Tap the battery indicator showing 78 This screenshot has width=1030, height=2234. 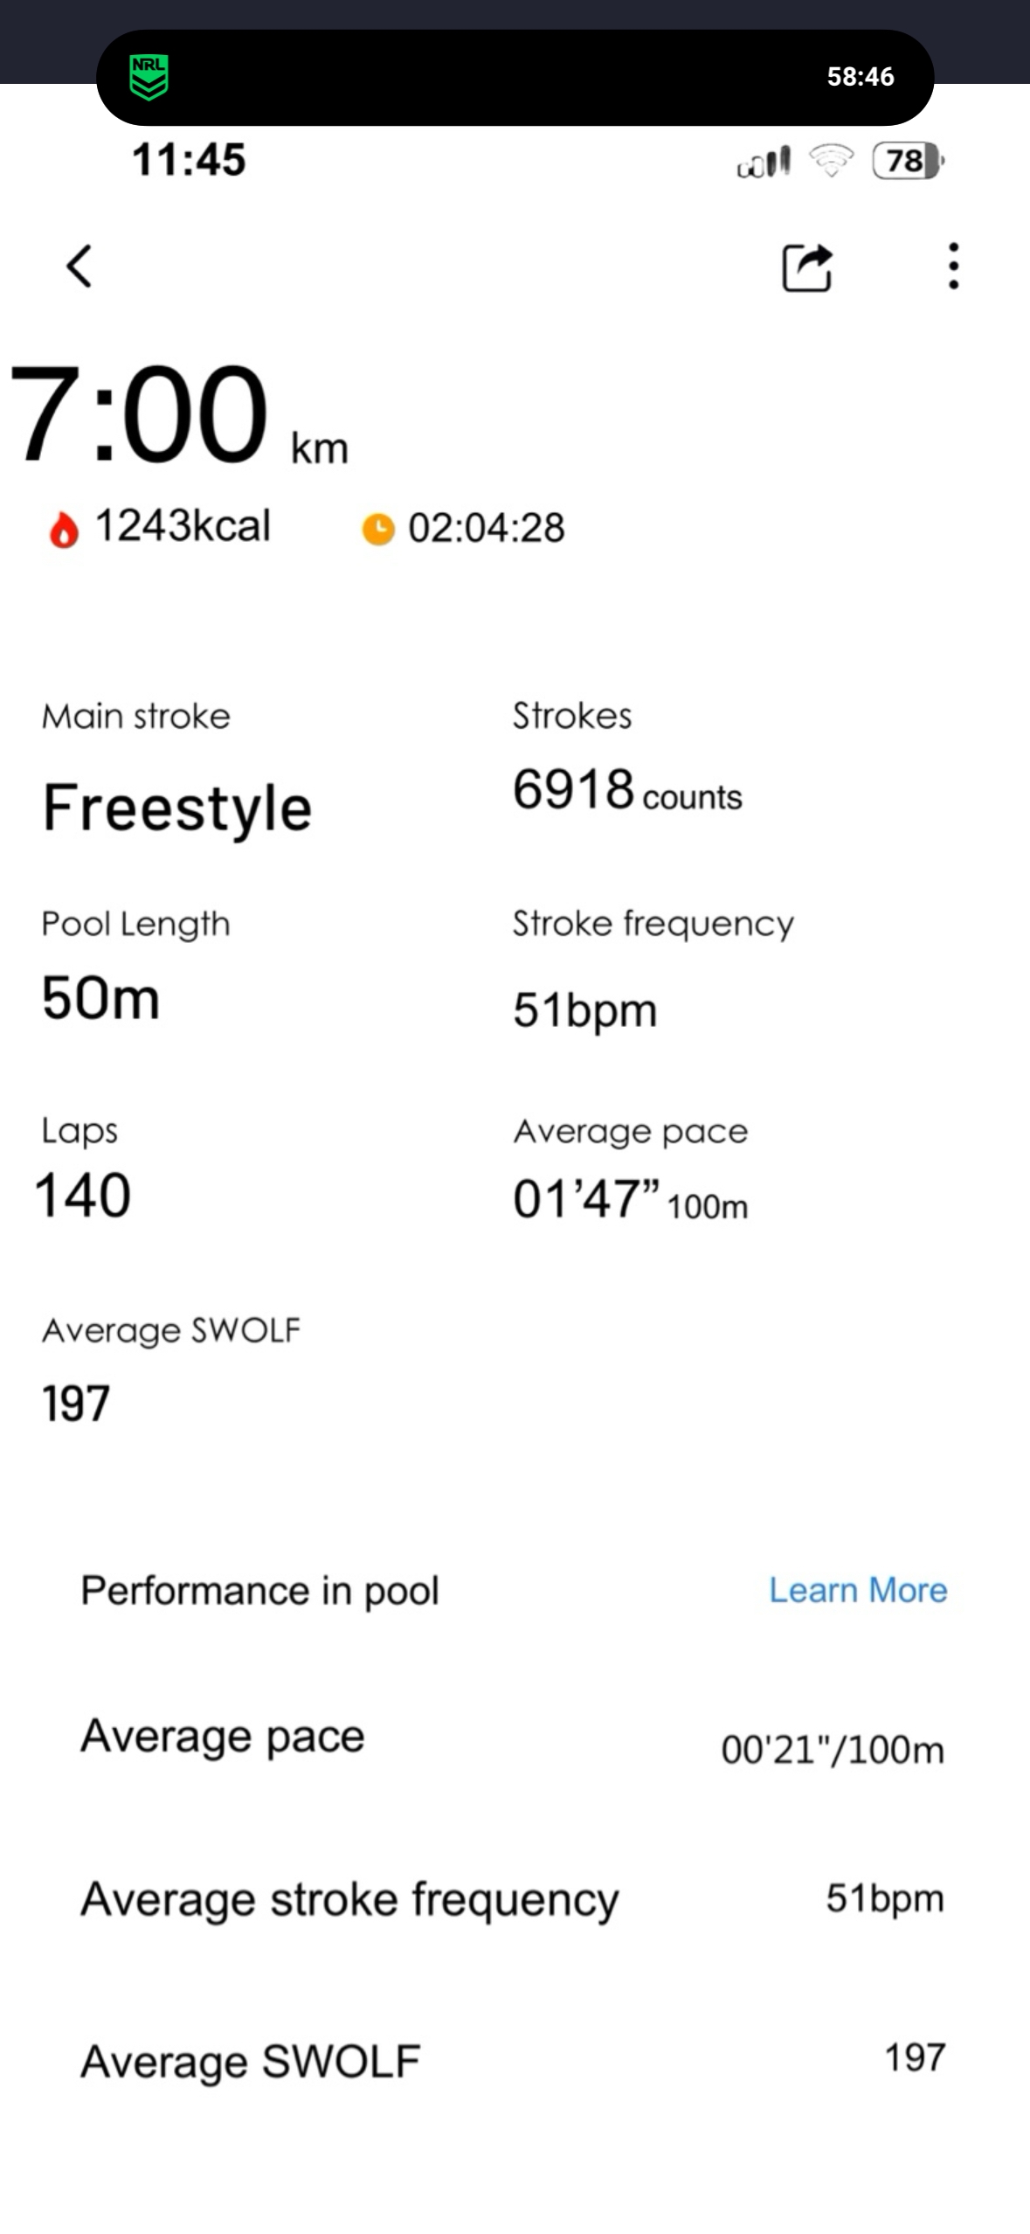click(x=908, y=161)
